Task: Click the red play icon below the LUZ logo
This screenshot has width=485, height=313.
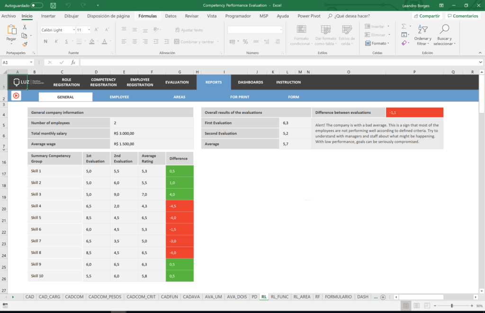Action: (x=16, y=96)
